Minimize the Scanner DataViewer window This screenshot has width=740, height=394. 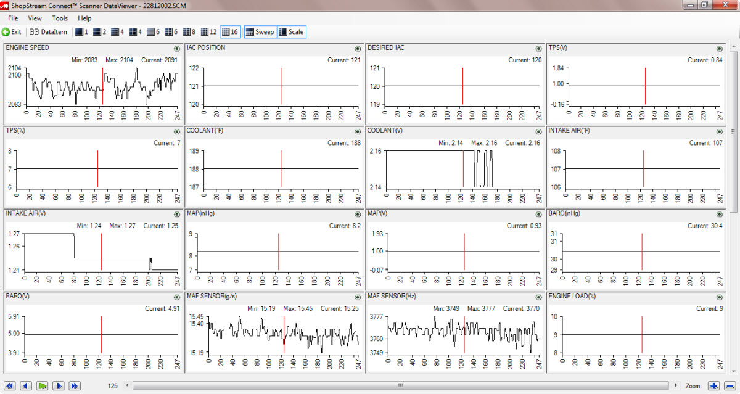(691, 5)
